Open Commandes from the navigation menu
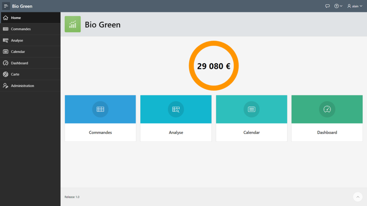This screenshot has width=367, height=206. click(30, 29)
